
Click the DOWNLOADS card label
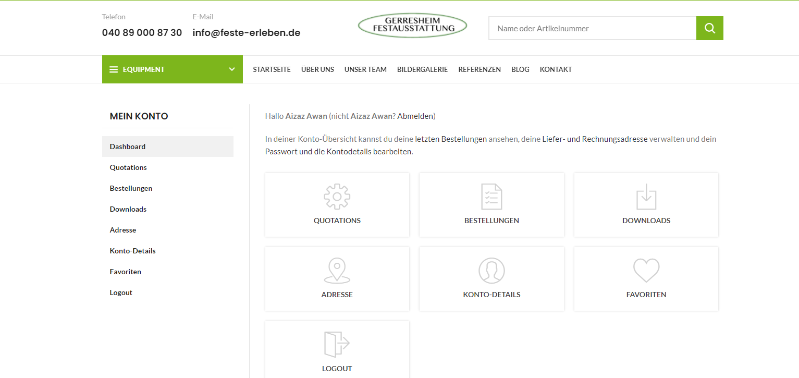tap(646, 221)
